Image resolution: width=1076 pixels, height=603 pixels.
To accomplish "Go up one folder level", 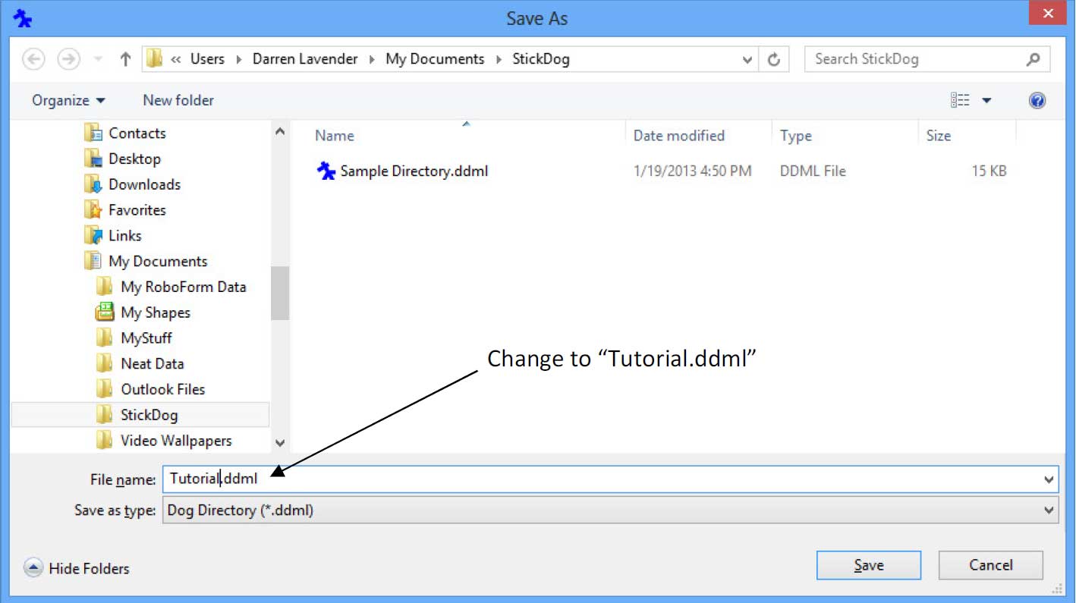I will pyautogui.click(x=124, y=58).
